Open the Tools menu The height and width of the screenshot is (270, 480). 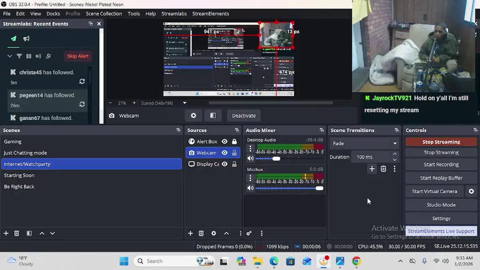(x=133, y=13)
